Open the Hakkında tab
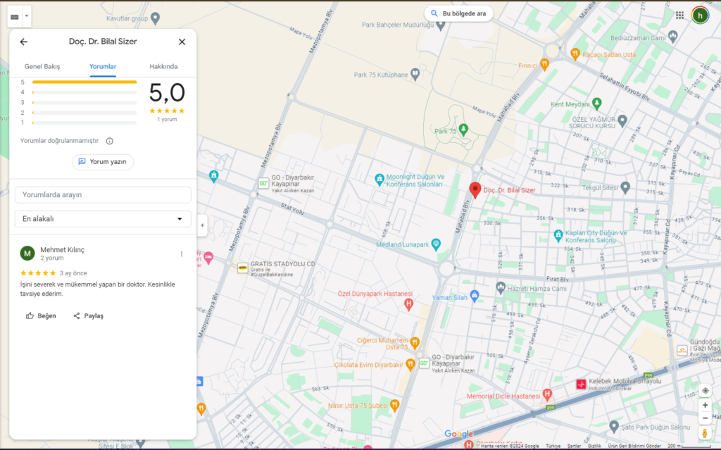The width and height of the screenshot is (721, 450). (x=163, y=66)
